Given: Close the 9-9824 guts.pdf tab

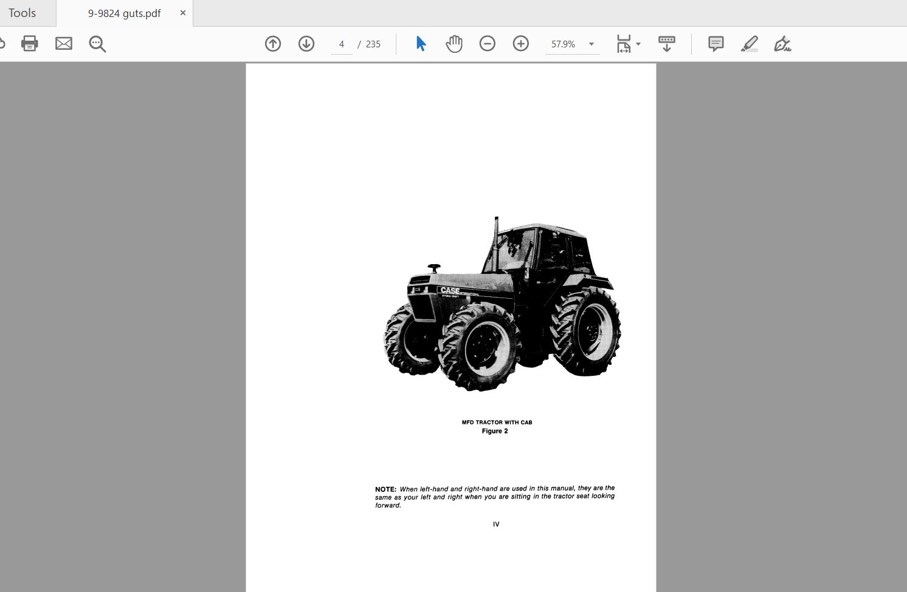Looking at the screenshot, I should pos(183,13).
